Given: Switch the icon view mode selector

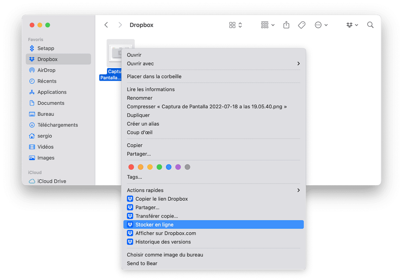Looking at the screenshot, I should (235, 25).
